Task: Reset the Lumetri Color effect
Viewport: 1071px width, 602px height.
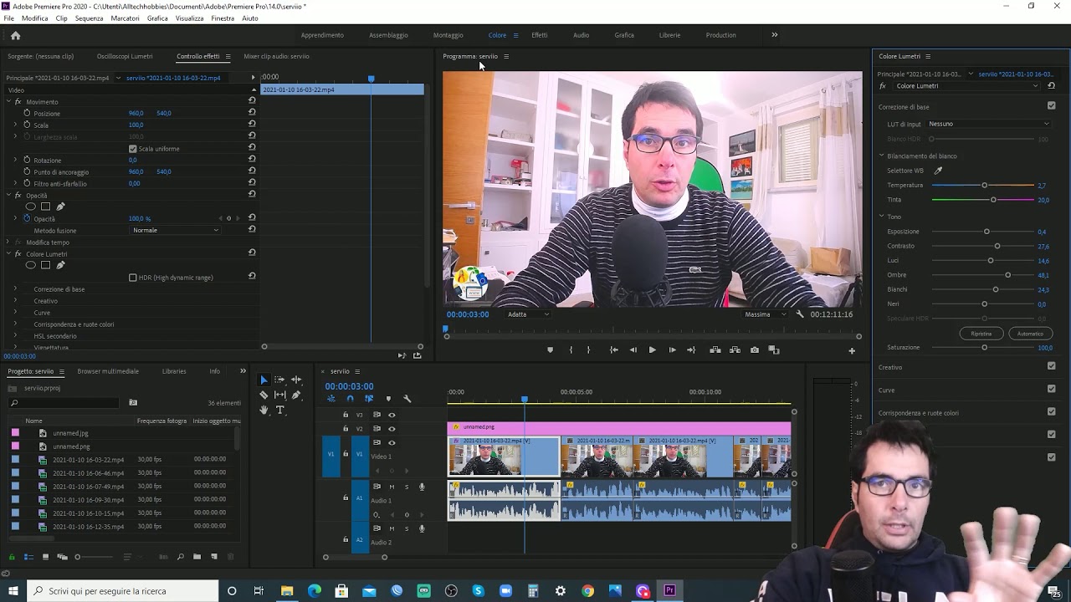Action: pyautogui.click(x=1051, y=85)
